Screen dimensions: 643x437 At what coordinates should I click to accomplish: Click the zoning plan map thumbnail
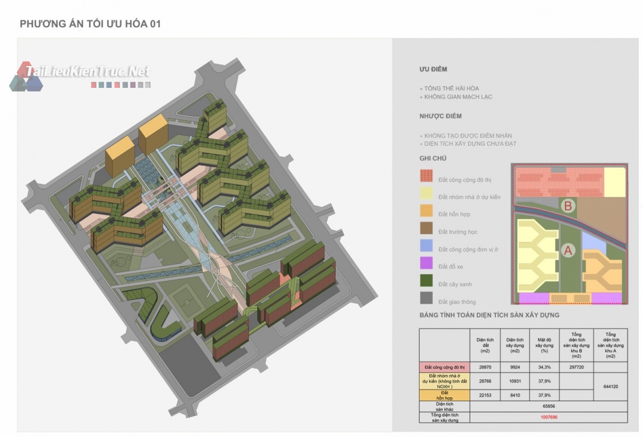(569, 234)
